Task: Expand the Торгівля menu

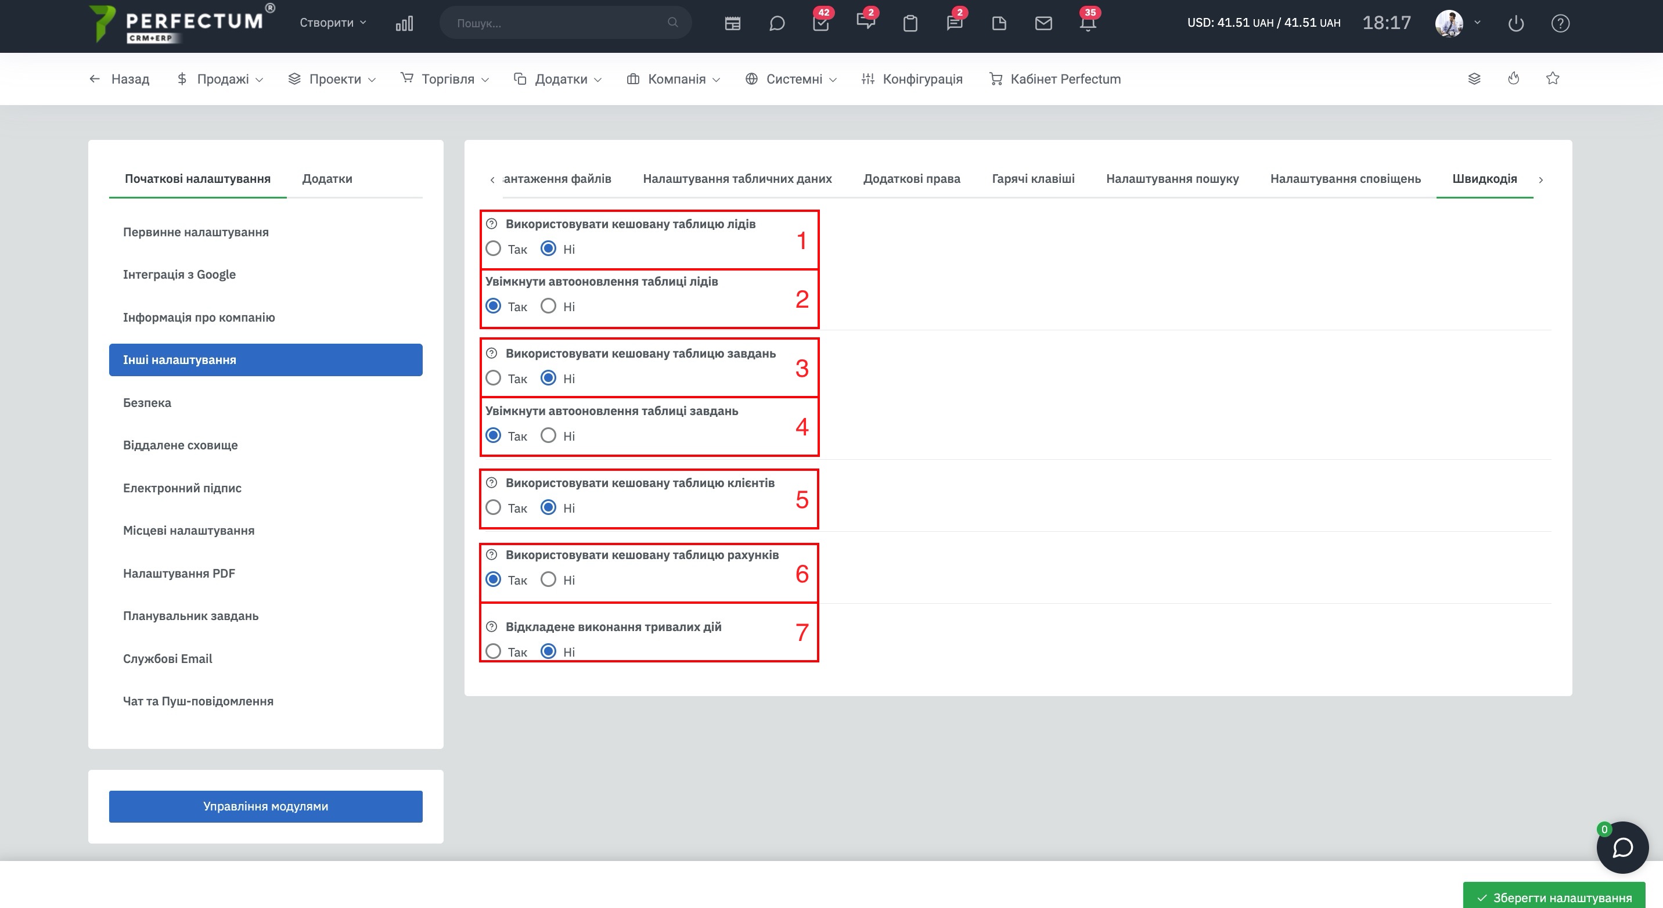Action: pos(445,79)
